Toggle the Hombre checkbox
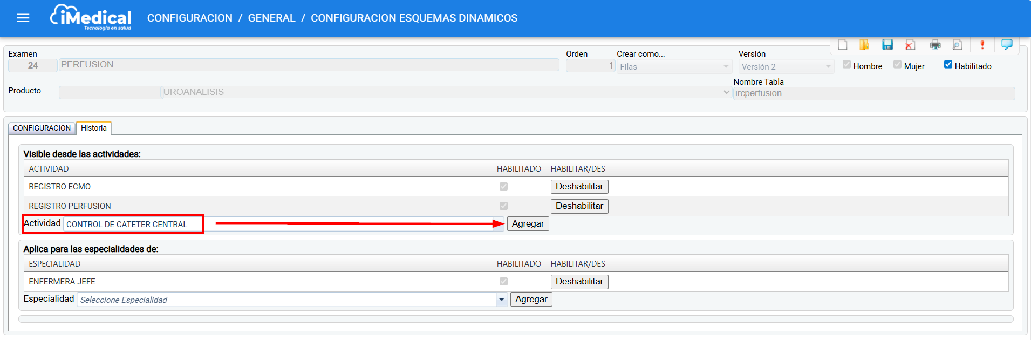 [x=846, y=65]
